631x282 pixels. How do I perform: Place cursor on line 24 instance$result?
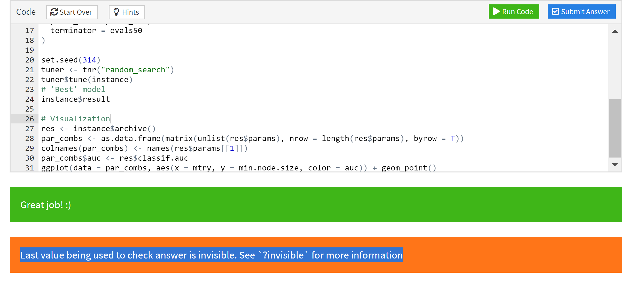coord(75,99)
